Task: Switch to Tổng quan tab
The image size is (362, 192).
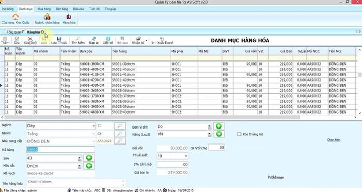Action: (x=13, y=32)
